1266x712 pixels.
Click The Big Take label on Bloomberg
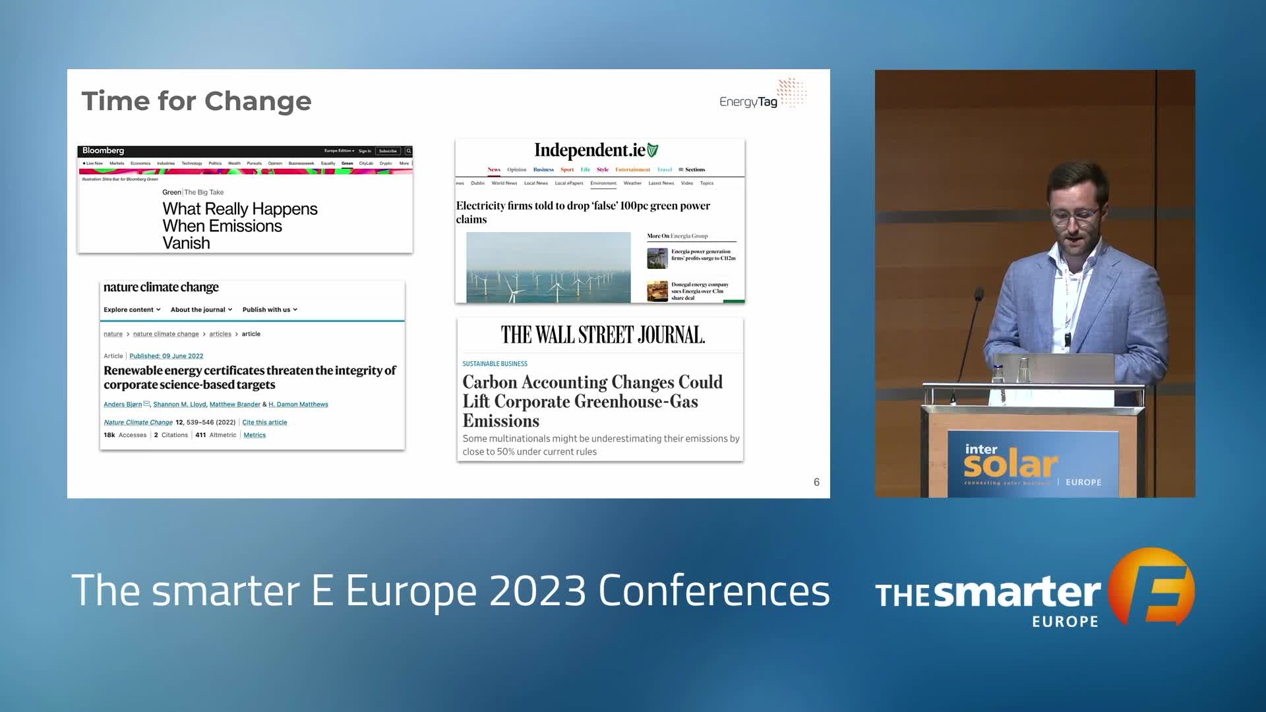[204, 193]
